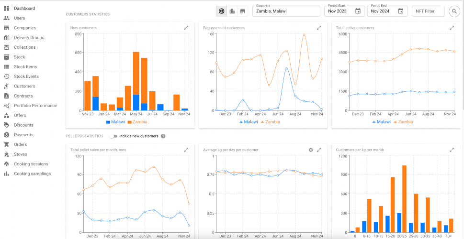Select the globe countries view icon
The height and width of the screenshot is (239, 464).
click(x=222, y=11)
